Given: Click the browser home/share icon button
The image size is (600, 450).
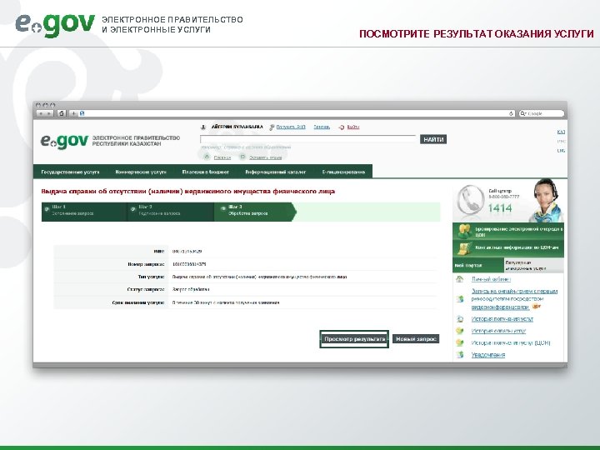Looking at the screenshot, I should click(62, 113).
